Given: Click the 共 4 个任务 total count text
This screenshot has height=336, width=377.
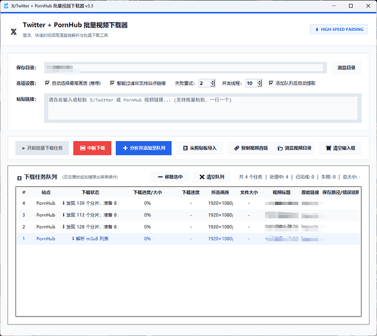Looking at the screenshot, I should [x=250, y=177].
